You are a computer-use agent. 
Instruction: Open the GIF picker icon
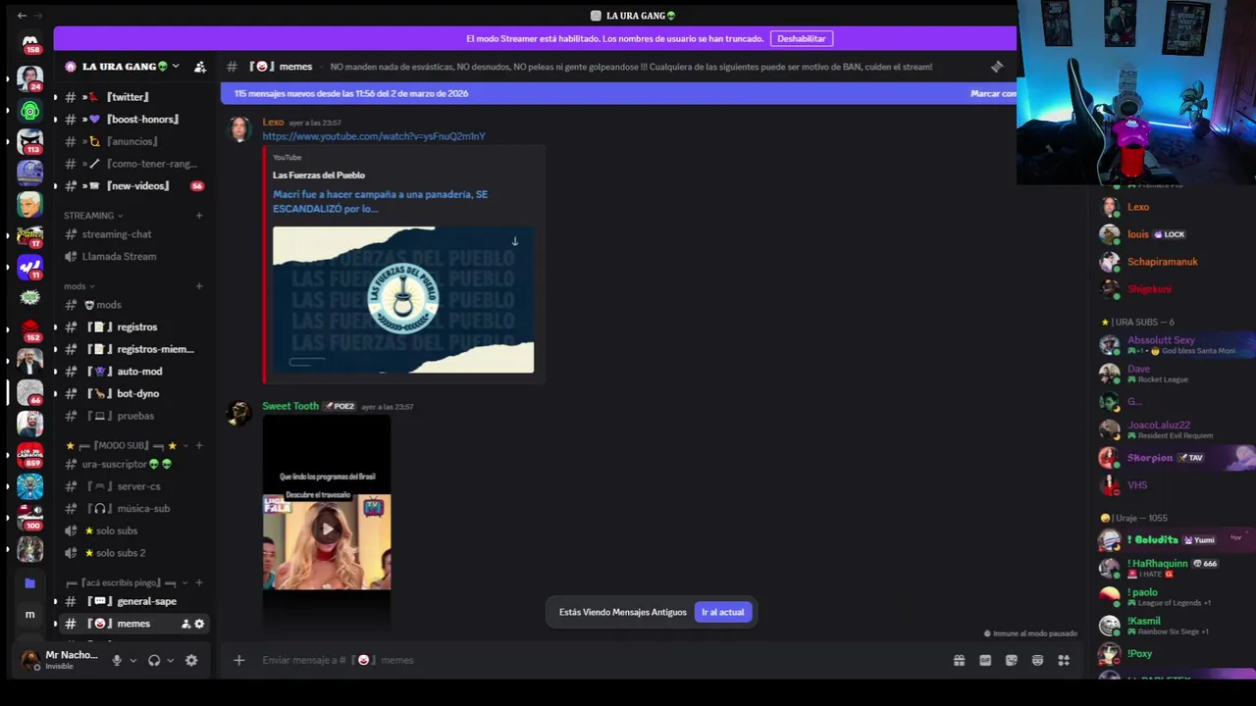(985, 660)
